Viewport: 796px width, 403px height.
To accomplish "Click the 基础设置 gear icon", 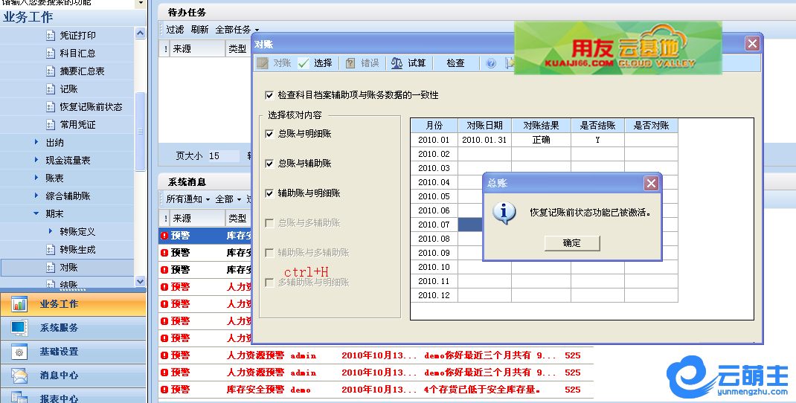I will [x=19, y=352].
